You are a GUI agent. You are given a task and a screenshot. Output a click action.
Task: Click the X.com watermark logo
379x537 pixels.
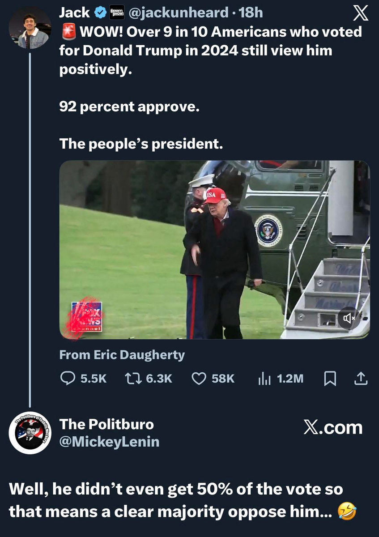(333, 428)
